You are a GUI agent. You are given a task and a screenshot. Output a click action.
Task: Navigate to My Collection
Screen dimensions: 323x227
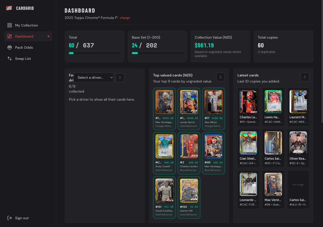coord(26,25)
